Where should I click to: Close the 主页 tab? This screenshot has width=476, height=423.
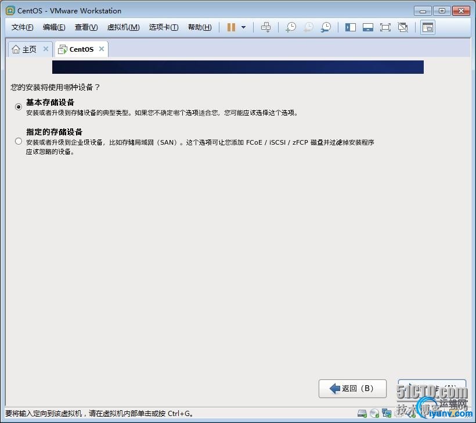pyautogui.click(x=46, y=49)
